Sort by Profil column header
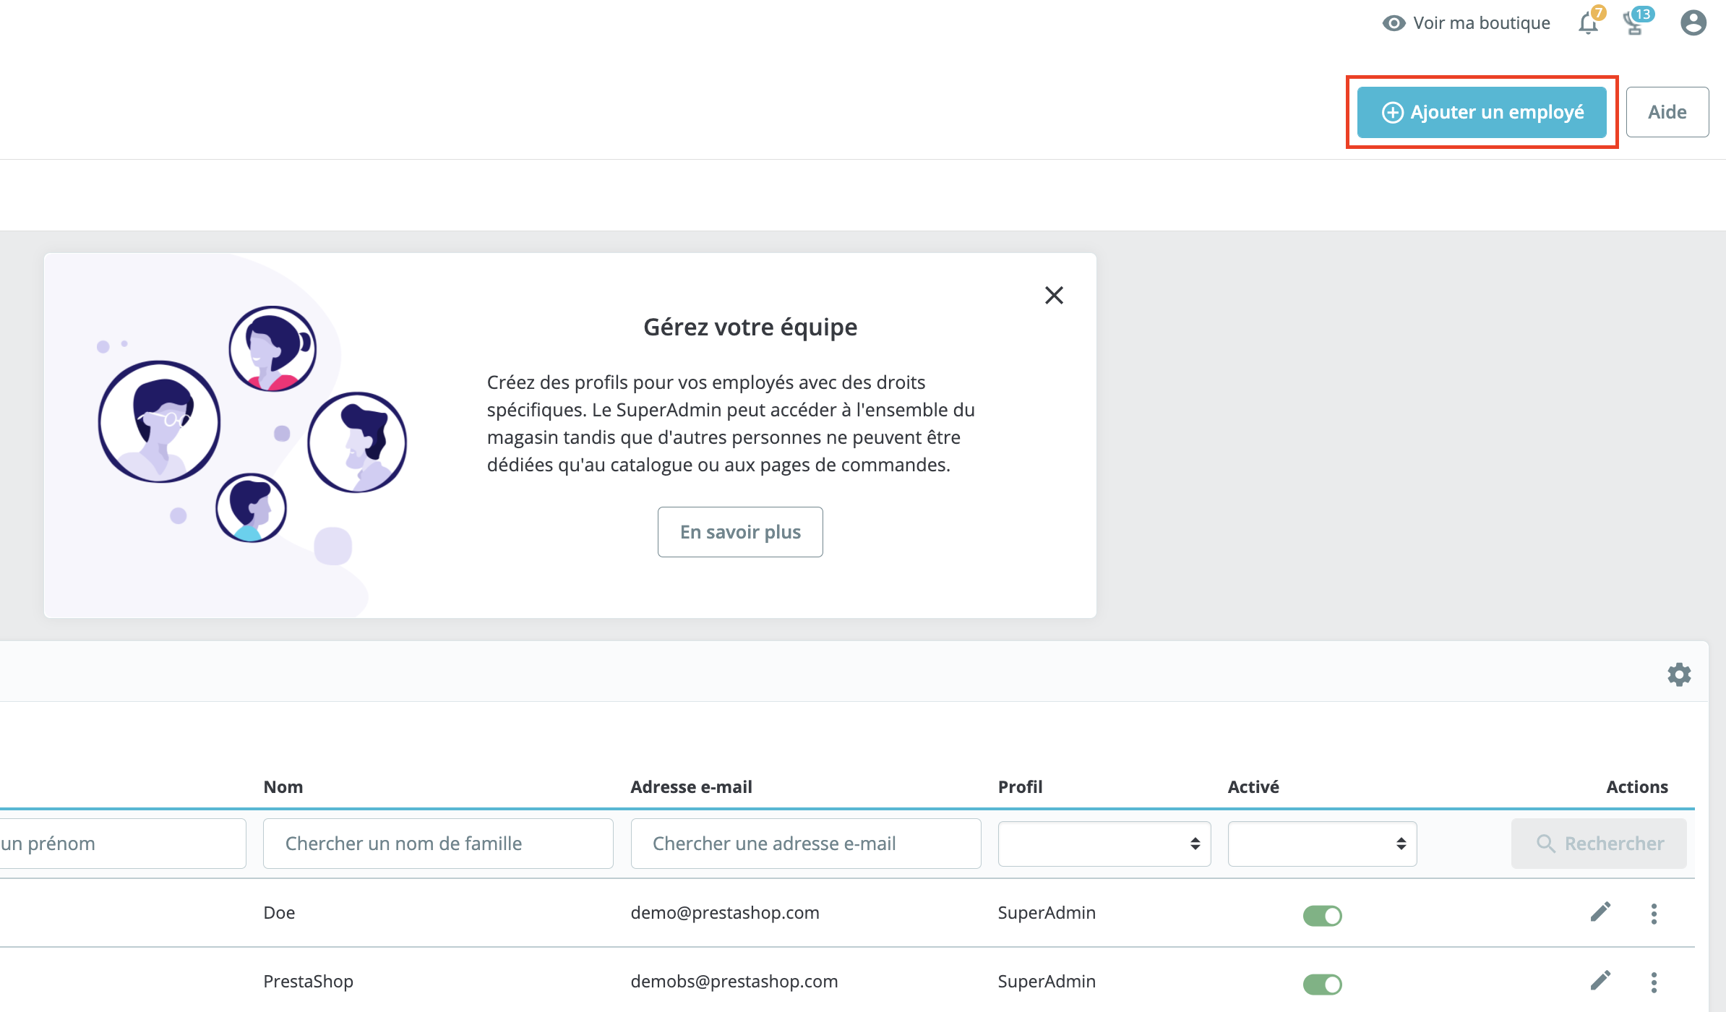This screenshot has width=1726, height=1012. point(1020,787)
